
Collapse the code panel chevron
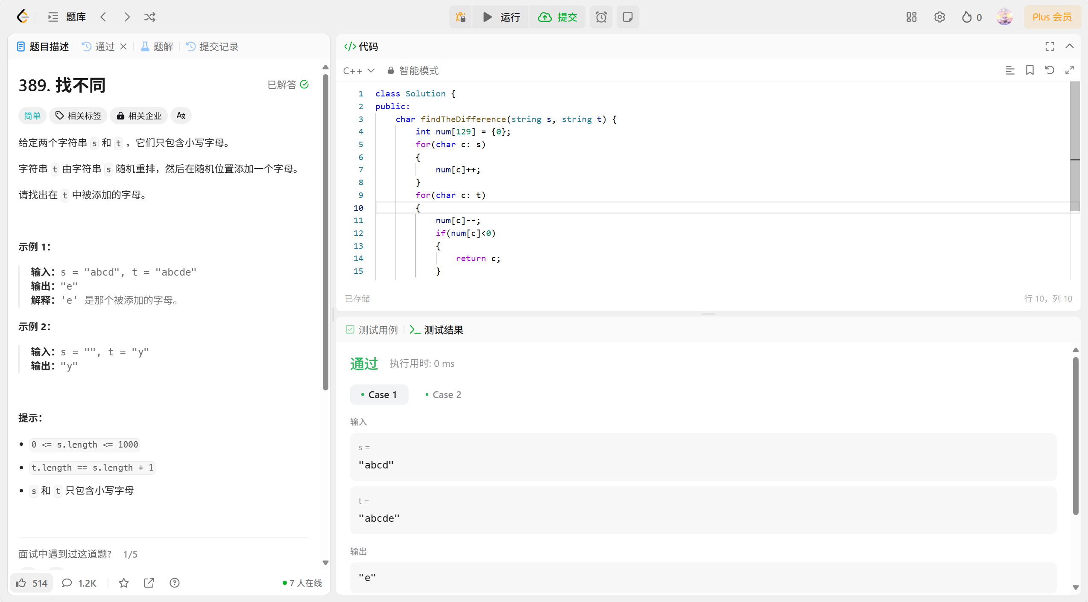point(1069,47)
